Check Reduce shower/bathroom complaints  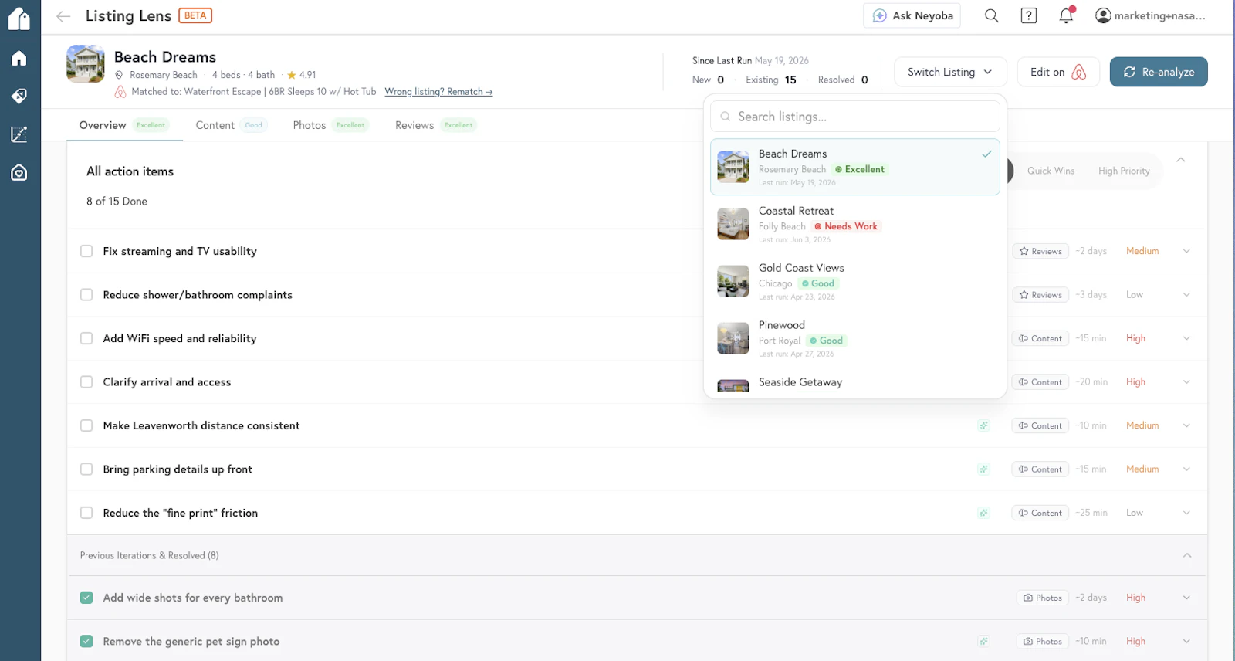tap(86, 295)
